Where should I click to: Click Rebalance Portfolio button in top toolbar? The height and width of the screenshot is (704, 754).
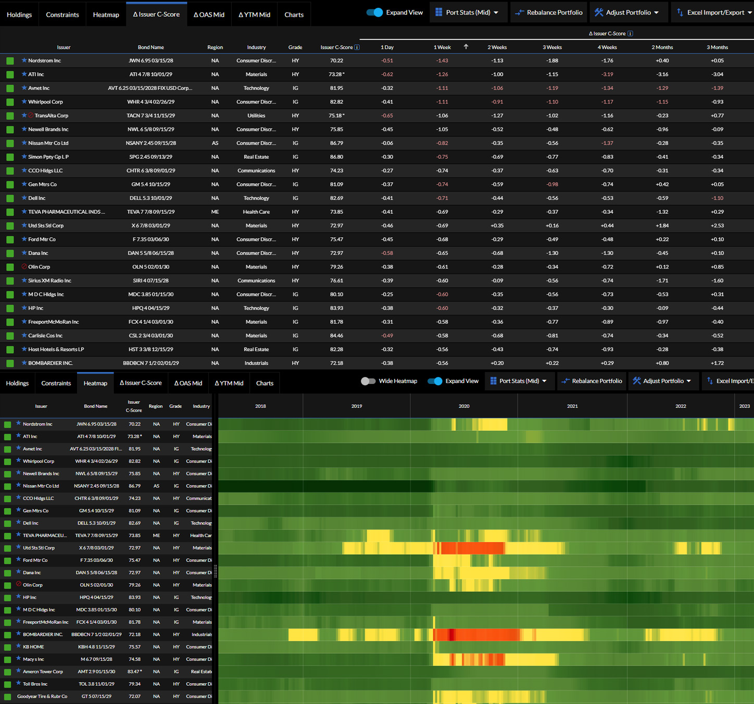pyautogui.click(x=549, y=12)
